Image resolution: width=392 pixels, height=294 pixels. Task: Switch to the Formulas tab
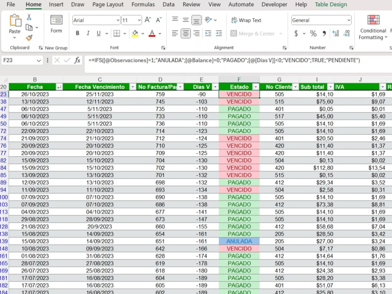(x=143, y=4)
